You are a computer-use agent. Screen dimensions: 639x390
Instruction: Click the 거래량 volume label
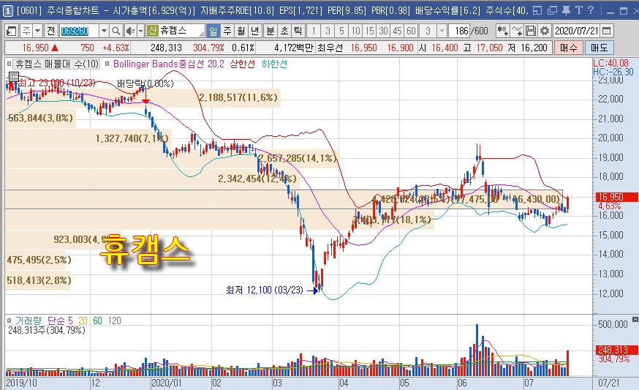pos(29,320)
